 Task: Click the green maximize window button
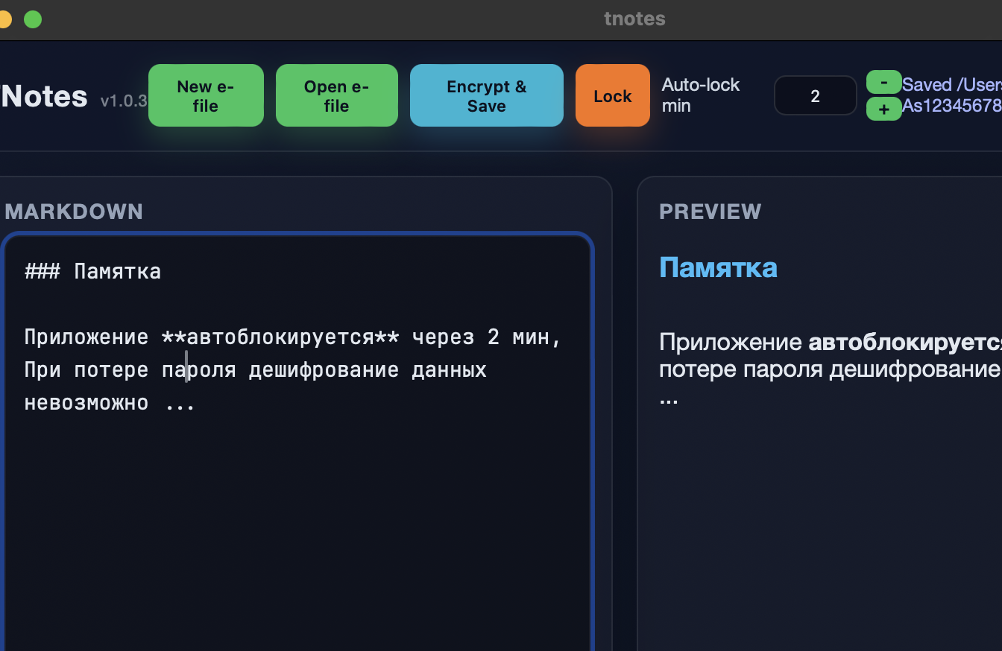(x=33, y=19)
